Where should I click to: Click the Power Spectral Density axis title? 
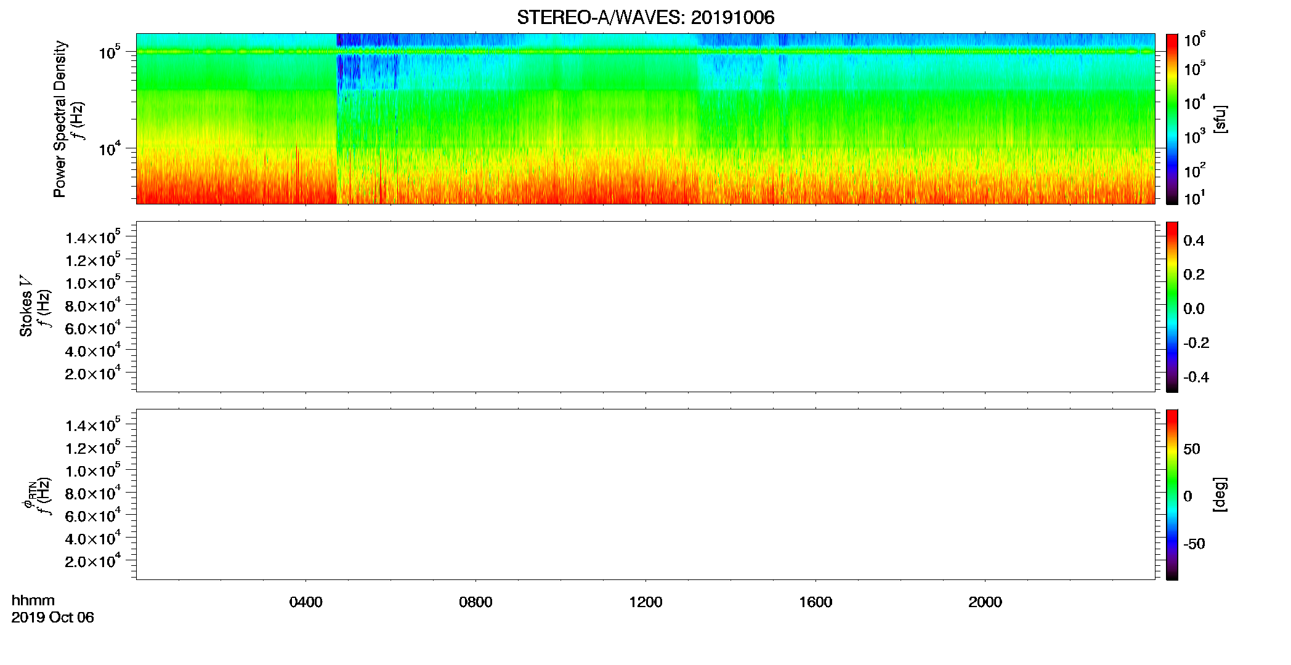[x=60, y=119]
